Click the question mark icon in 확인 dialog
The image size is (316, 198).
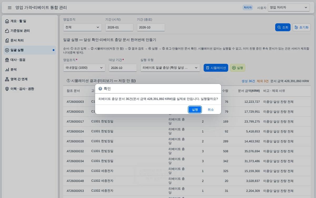click(100, 89)
